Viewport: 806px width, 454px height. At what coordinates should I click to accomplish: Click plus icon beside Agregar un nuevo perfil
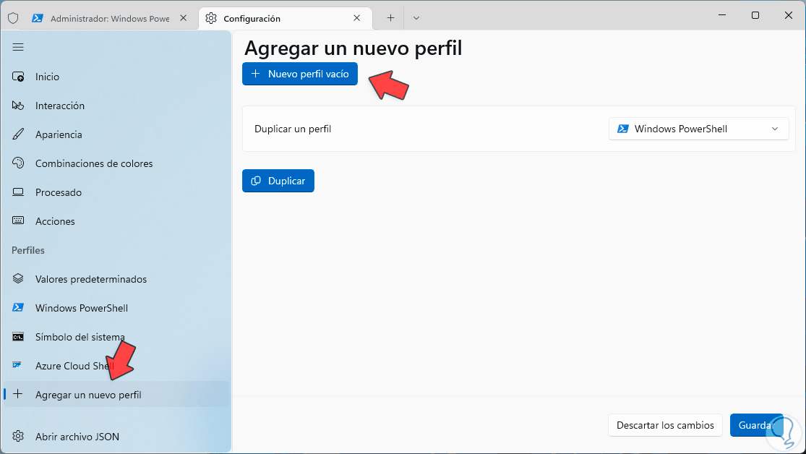[18, 394]
